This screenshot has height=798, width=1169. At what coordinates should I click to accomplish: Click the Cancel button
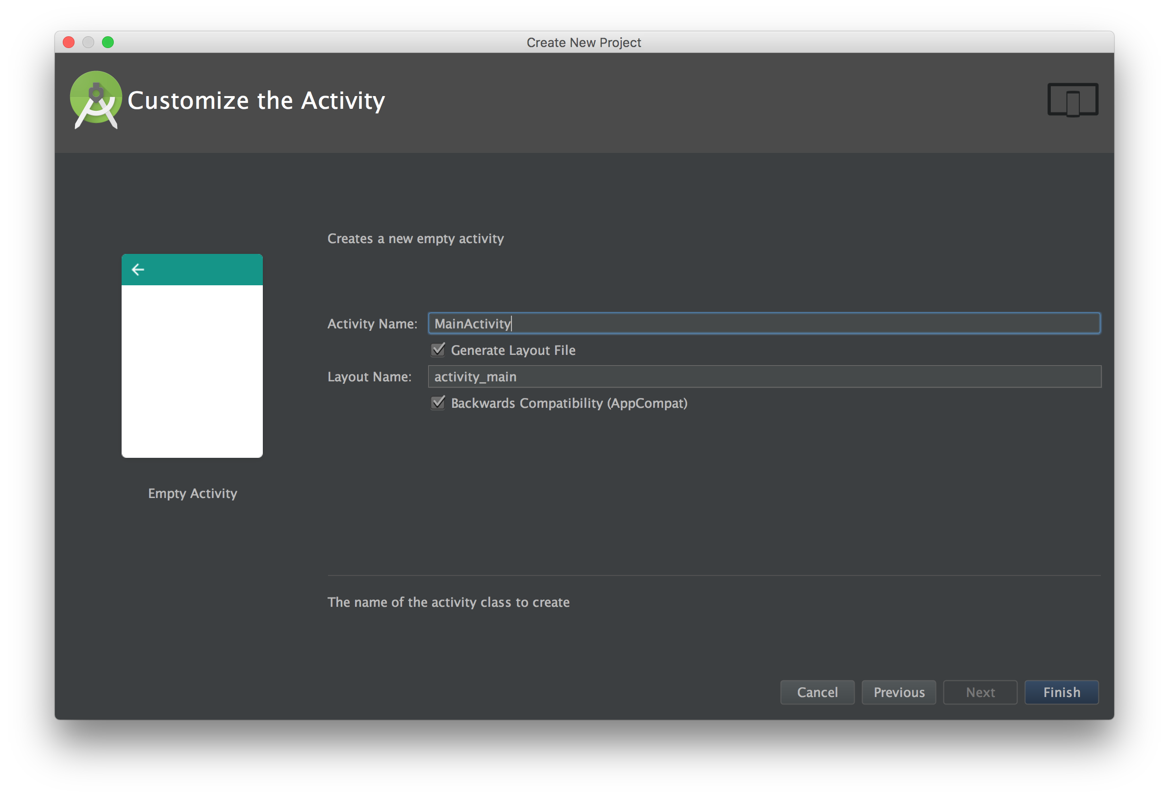[x=815, y=692]
